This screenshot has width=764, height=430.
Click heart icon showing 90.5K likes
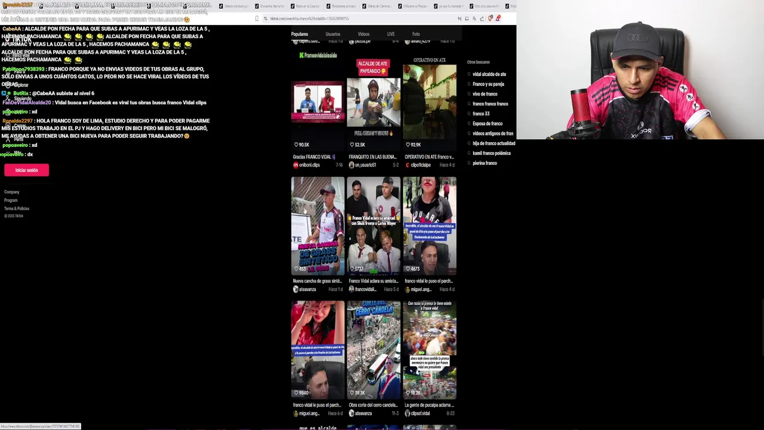[x=296, y=145]
